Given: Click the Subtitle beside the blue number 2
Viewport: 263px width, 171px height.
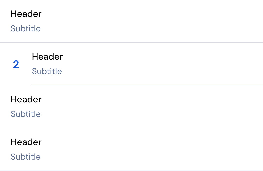Looking at the screenshot, I should click(x=47, y=71).
